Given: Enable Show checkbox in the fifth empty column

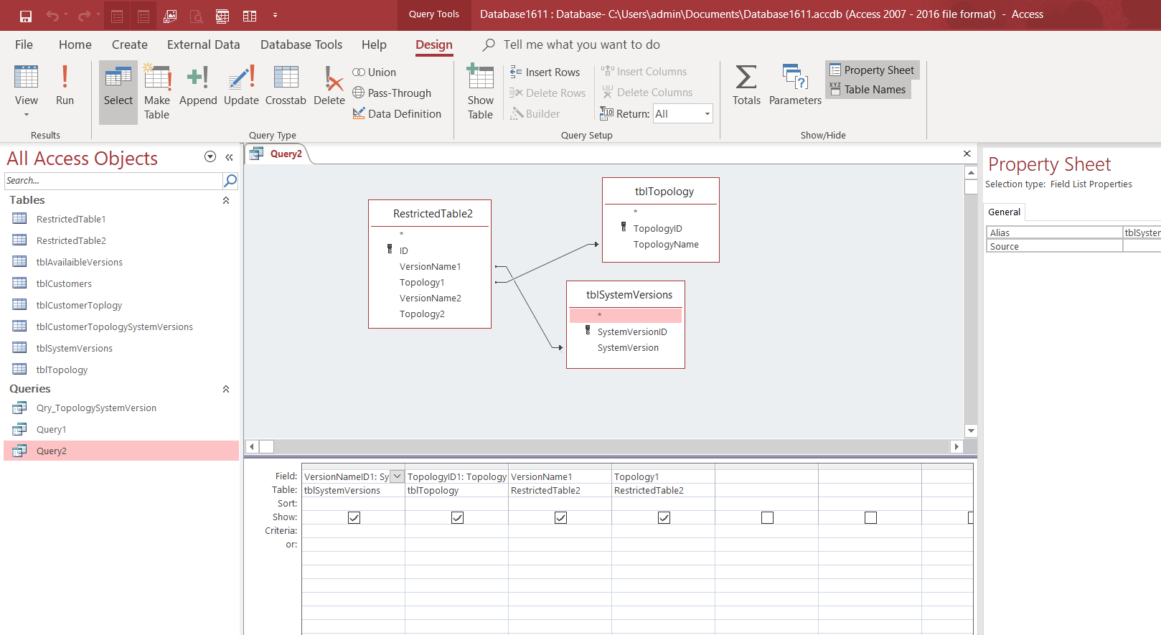Looking at the screenshot, I should [767, 517].
